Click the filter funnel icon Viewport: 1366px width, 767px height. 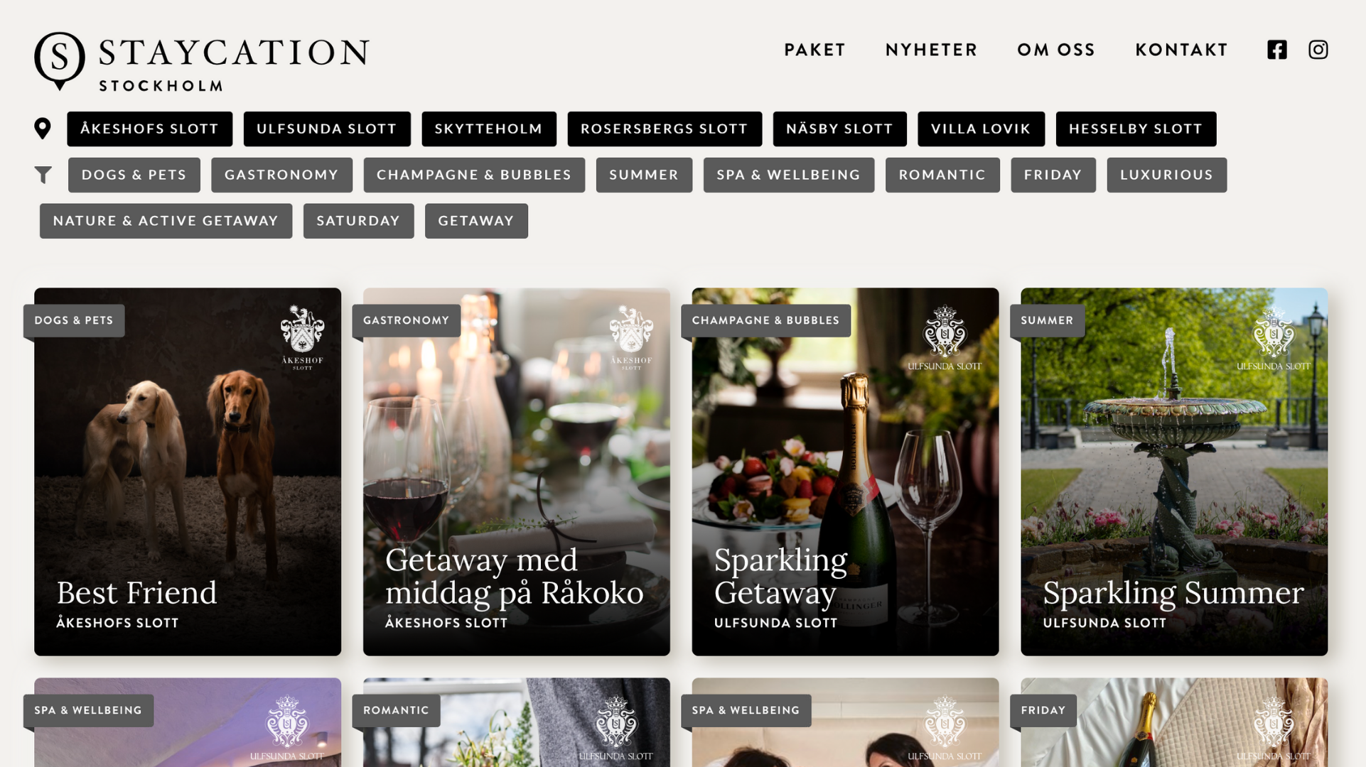click(x=43, y=175)
